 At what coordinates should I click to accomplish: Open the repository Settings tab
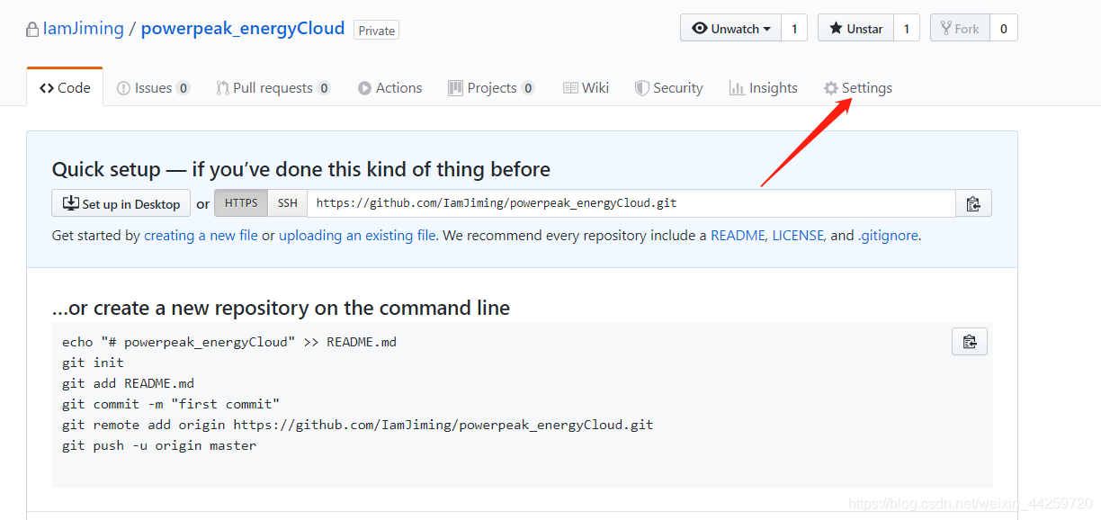[858, 88]
